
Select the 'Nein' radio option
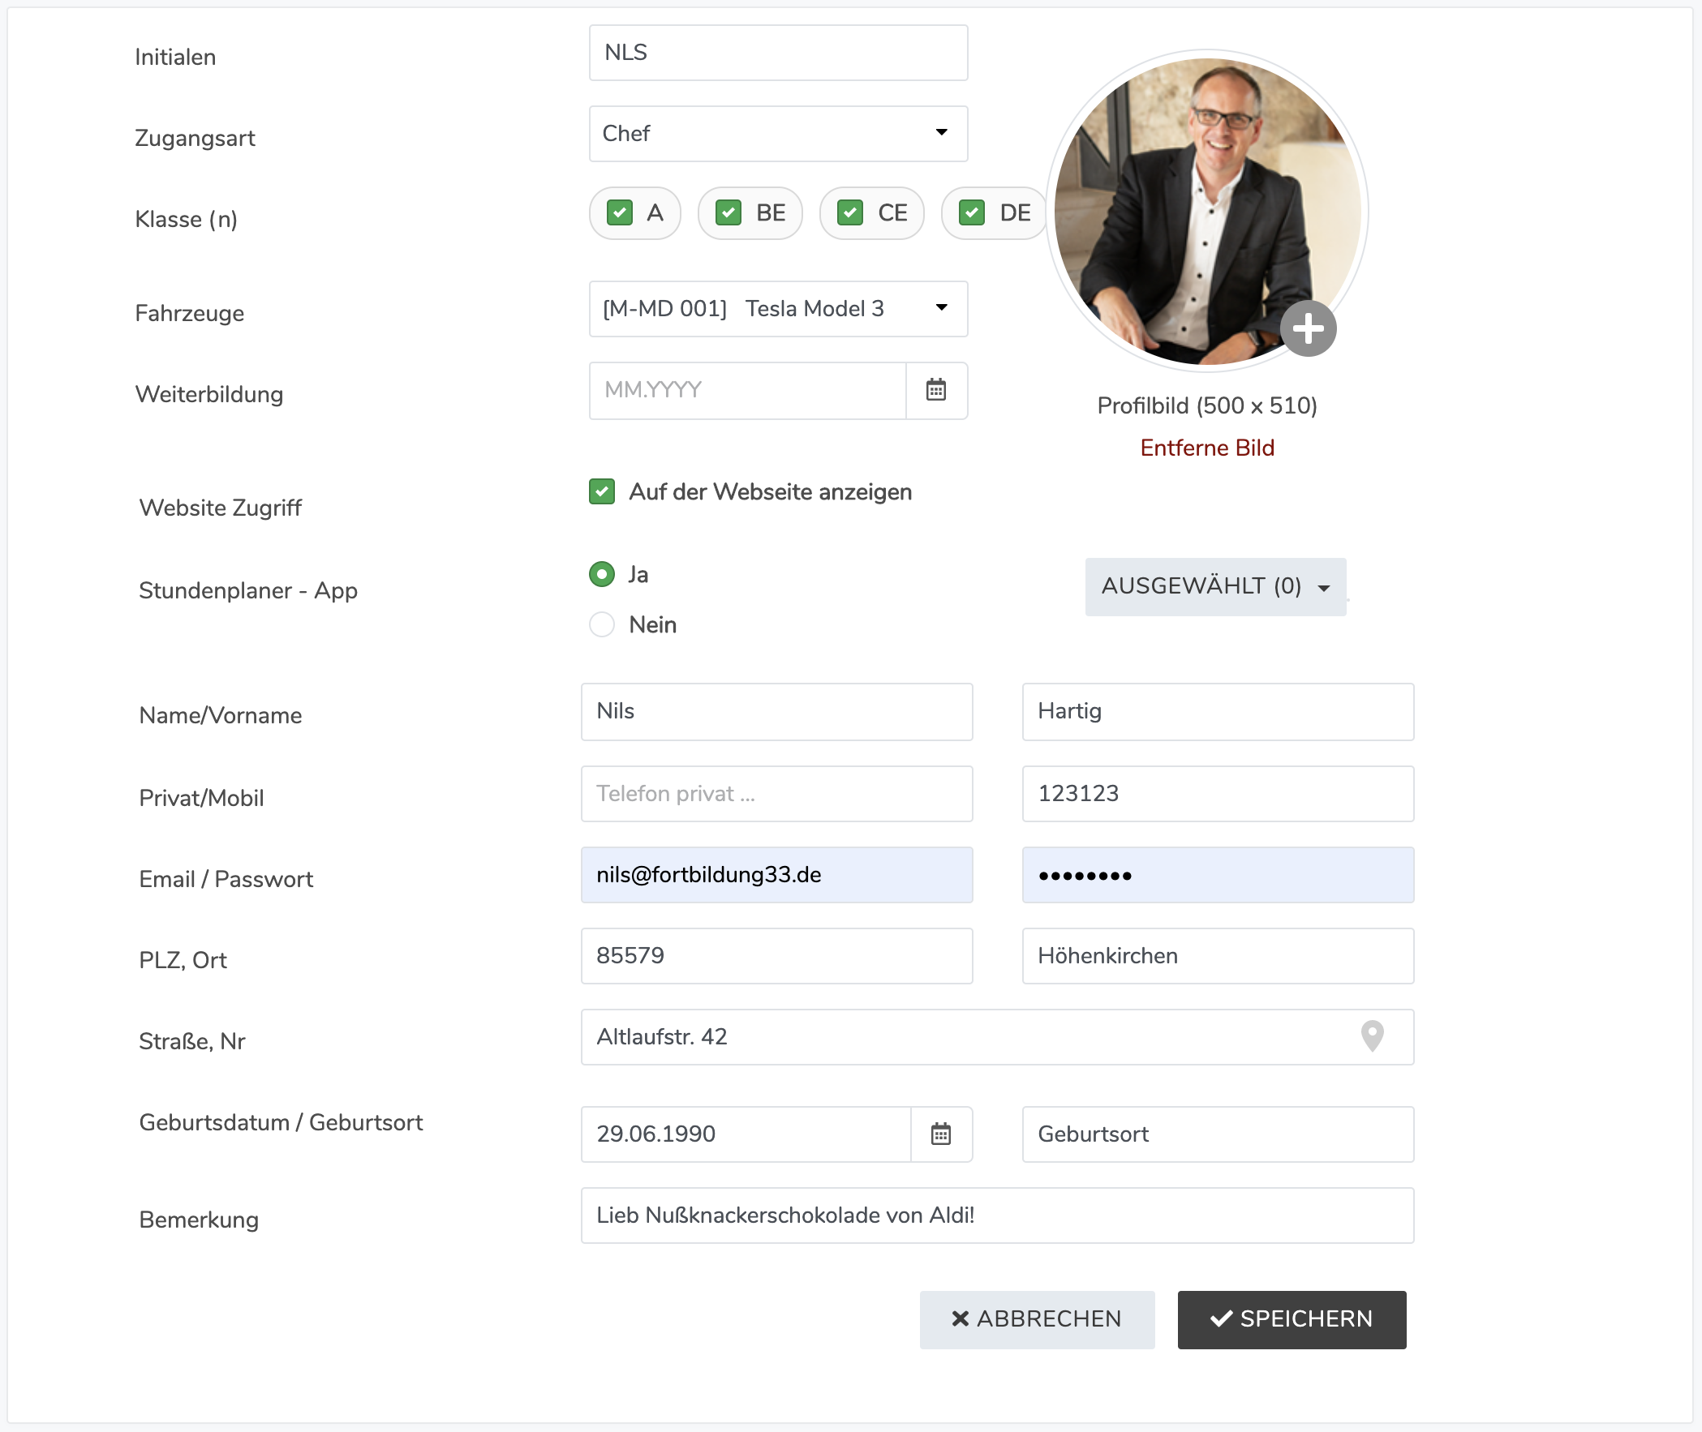point(602,625)
